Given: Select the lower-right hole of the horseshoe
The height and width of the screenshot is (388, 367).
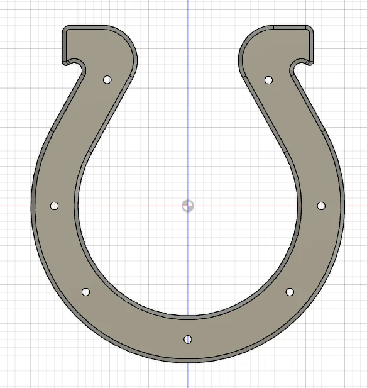Looking at the screenshot, I should (x=290, y=292).
